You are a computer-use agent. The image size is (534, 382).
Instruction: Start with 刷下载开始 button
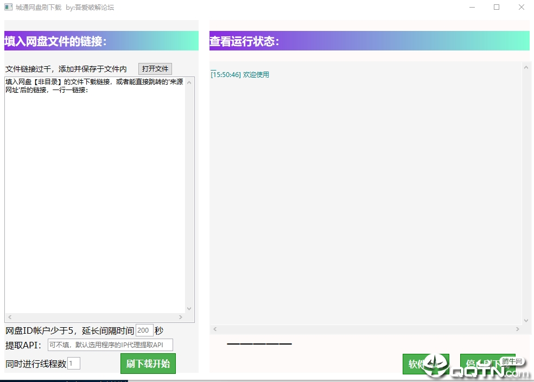(148, 364)
